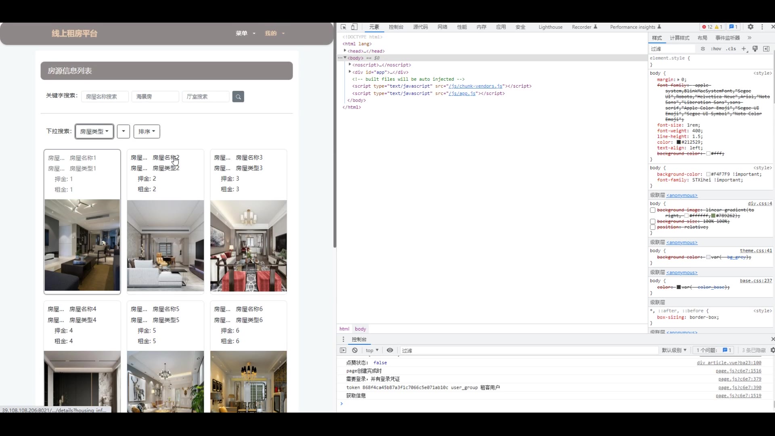Open the 排序 sort dropdown
The width and height of the screenshot is (775, 436).
[147, 132]
